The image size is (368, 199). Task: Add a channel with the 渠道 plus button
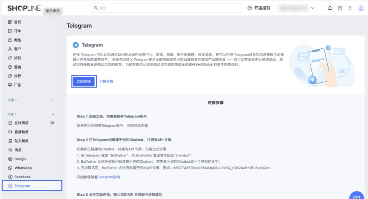[53, 114]
